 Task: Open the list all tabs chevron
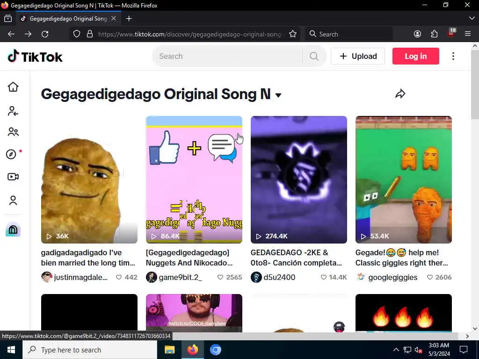472,19
